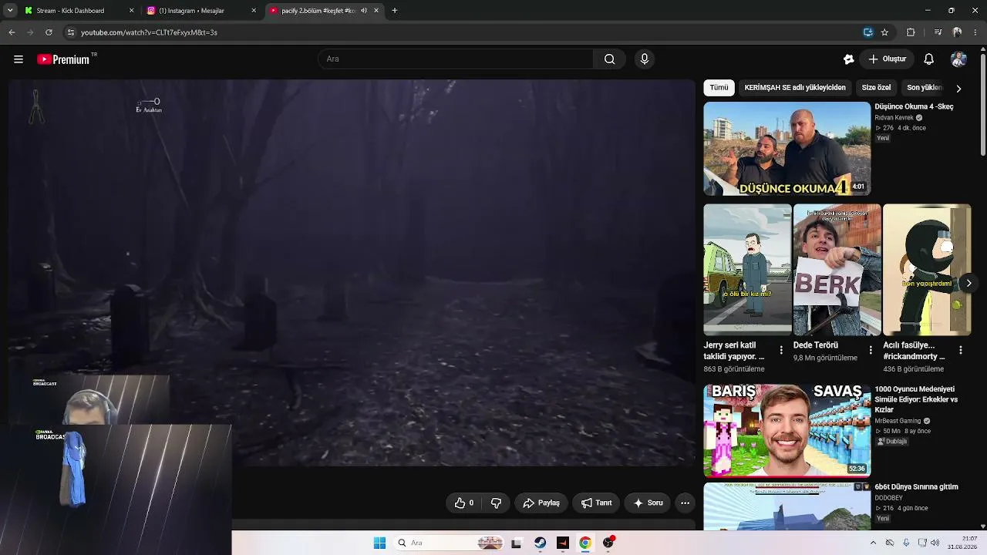Open Windows Start menu
Image resolution: width=987 pixels, height=555 pixels.
[379, 543]
